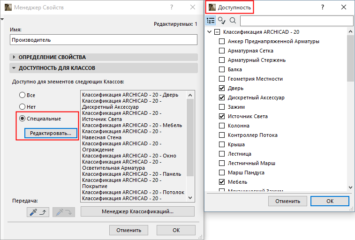355x240 pixels.
Task: Select the Все radio button
Action: click(22, 95)
